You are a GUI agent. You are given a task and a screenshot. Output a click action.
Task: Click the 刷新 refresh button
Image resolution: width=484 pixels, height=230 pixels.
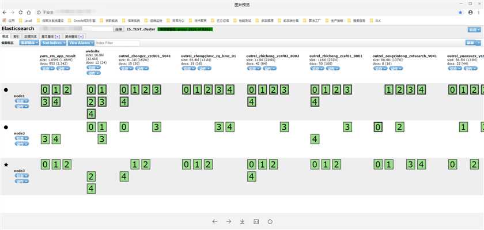pyautogui.click(x=471, y=43)
